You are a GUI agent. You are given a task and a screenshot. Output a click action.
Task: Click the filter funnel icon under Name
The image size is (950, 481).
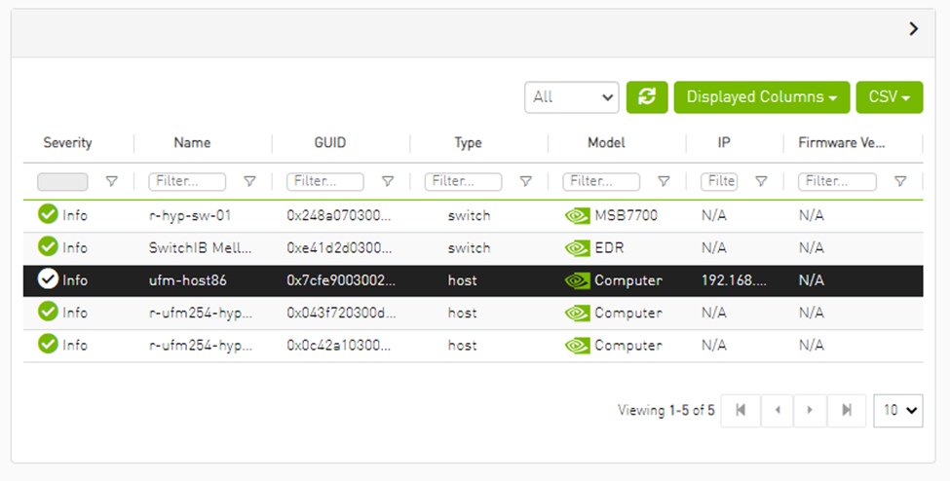coord(249,181)
